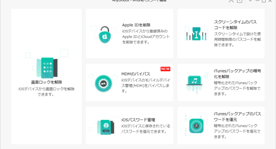Screen dimensions: 276x149
Task: Select iTunesバックアップのパスワードを復元 title
Action: (237, 117)
